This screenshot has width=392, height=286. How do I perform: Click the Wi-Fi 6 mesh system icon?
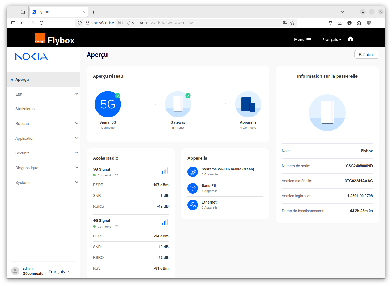pos(193,172)
